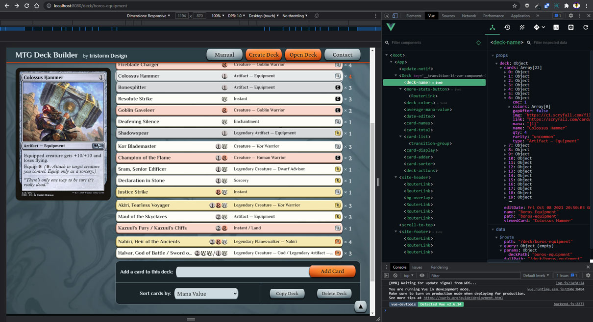Open console settings gear icon

pos(587,276)
